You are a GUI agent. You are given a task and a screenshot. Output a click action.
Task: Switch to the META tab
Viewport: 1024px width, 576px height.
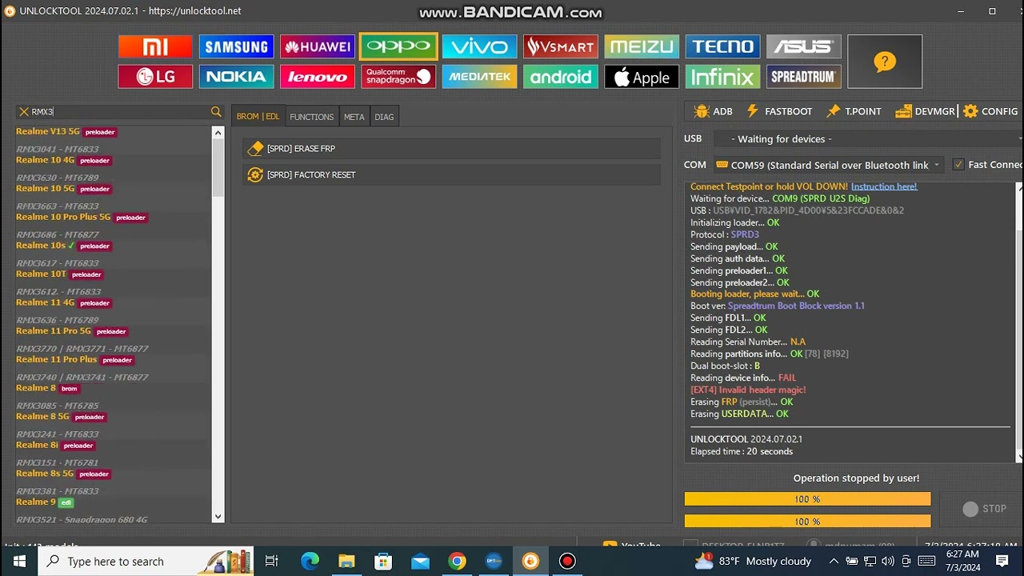pos(354,117)
